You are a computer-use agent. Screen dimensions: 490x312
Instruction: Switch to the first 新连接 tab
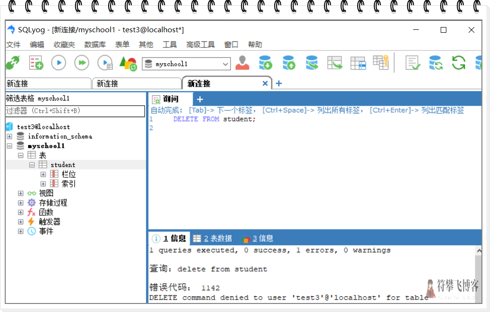(x=48, y=84)
